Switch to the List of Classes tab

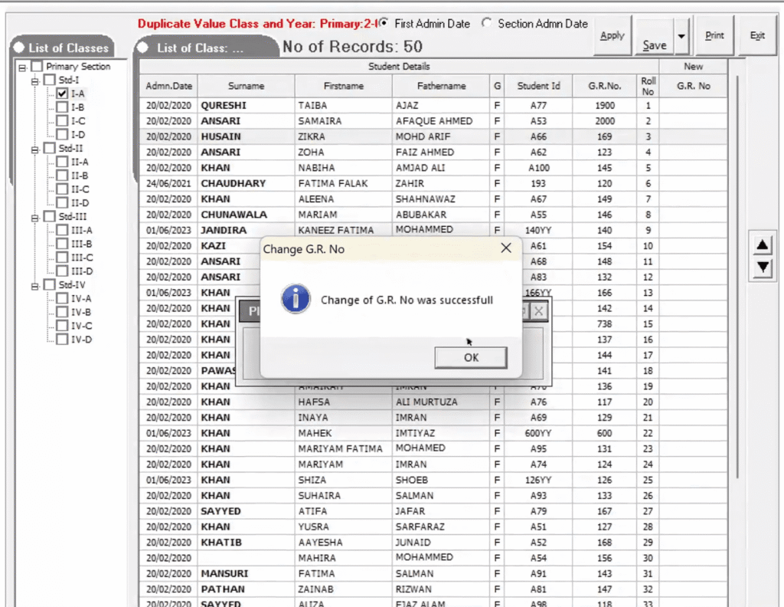pos(69,48)
